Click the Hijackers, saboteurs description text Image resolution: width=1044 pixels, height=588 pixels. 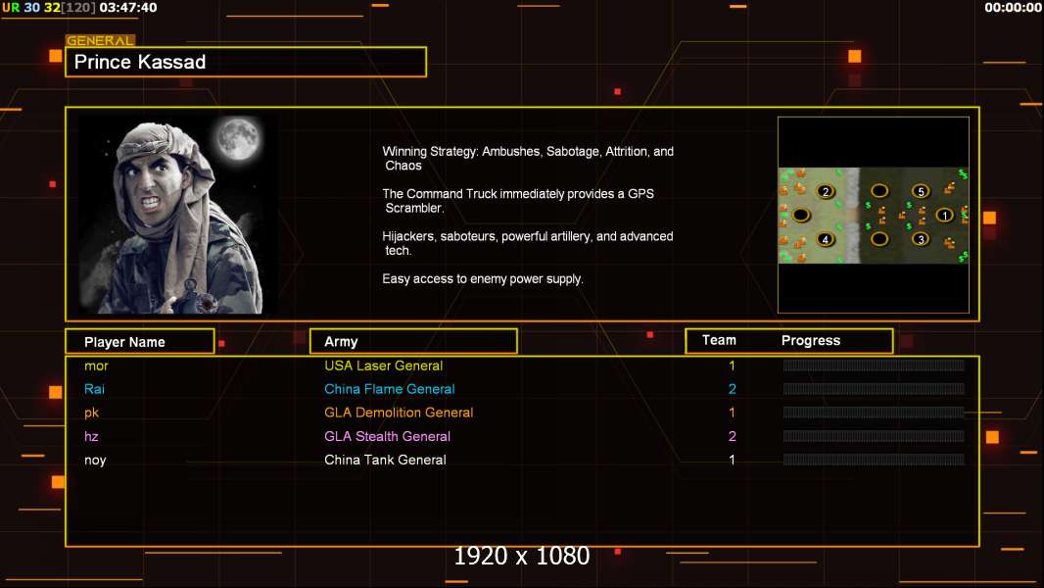[528, 243]
